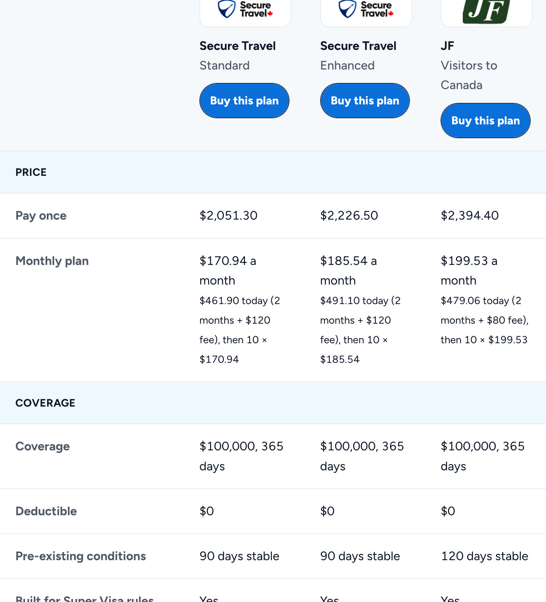Click the Standard plan's $0 deductible

pos(207,511)
